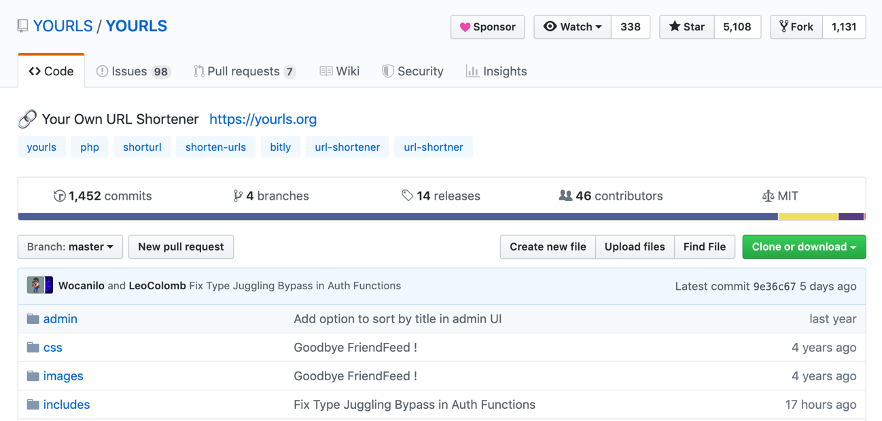Screen dimensions: 882x421
Task: Click the repository book icon beside YOURLS
Action: tap(22, 26)
